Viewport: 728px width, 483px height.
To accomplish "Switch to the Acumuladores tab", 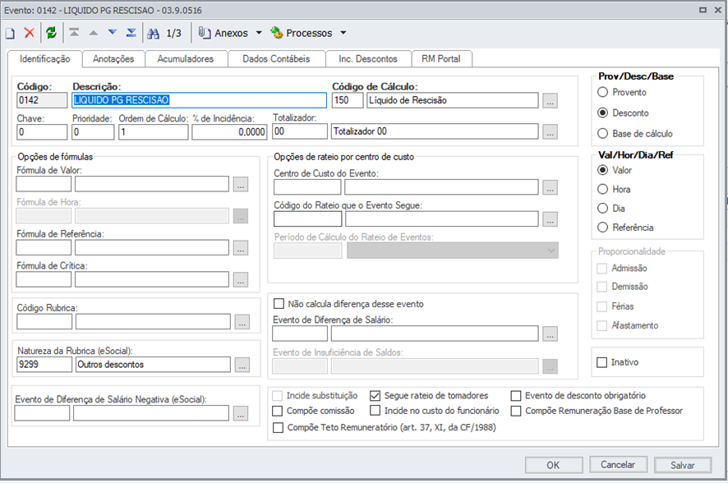I will coord(185,59).
